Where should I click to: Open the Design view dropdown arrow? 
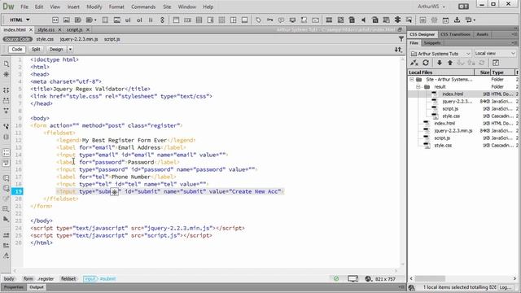click(x=71, y=50)
